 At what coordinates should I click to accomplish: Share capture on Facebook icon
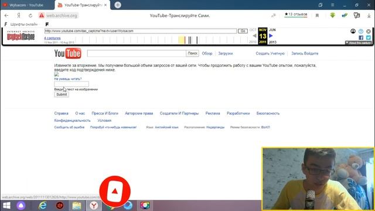[x=361, y=38]
